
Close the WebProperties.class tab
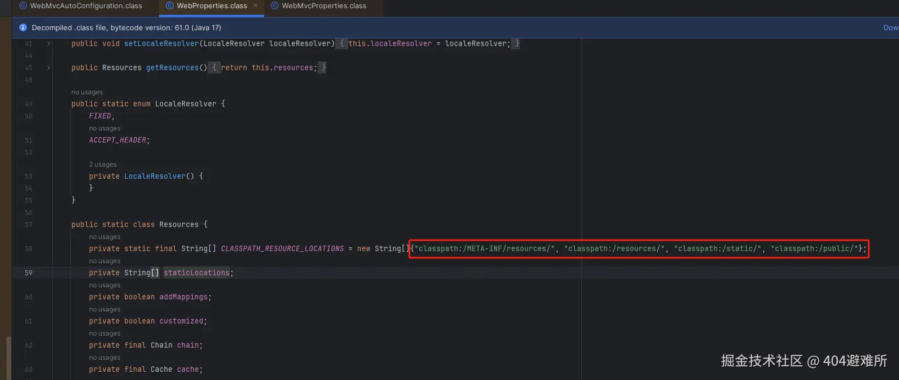pyautogui.click(x=256, y=5)
